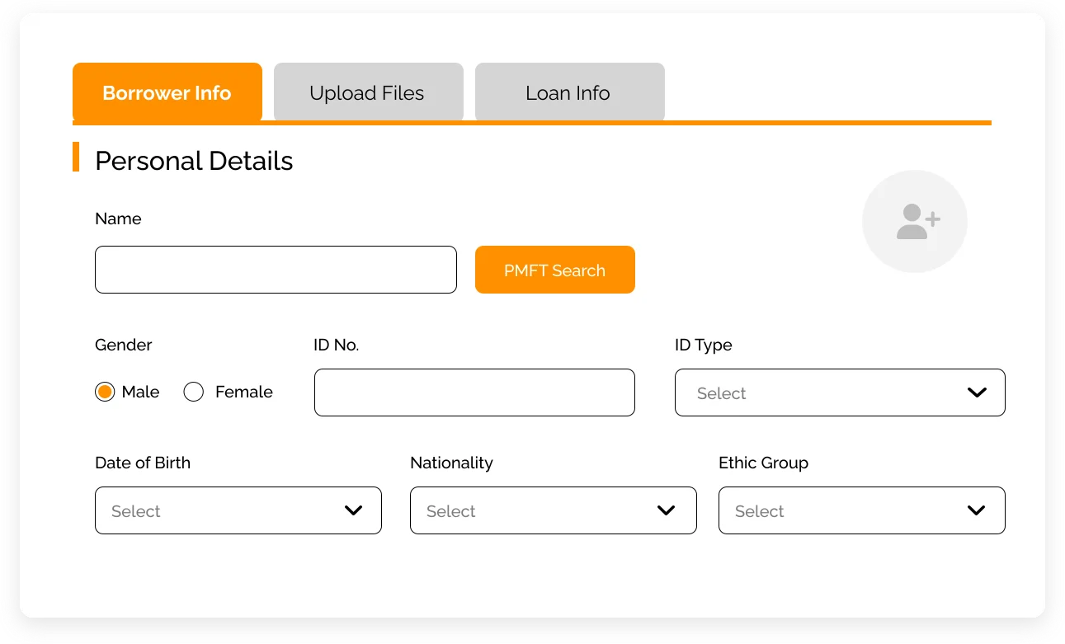Focus the Name input field
The image size is (1065, 644).
[276, 270]
